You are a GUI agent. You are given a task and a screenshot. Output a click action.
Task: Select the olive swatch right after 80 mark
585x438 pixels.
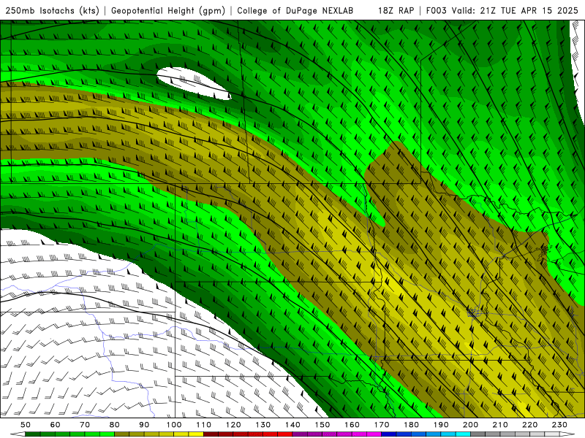point(122,434)
